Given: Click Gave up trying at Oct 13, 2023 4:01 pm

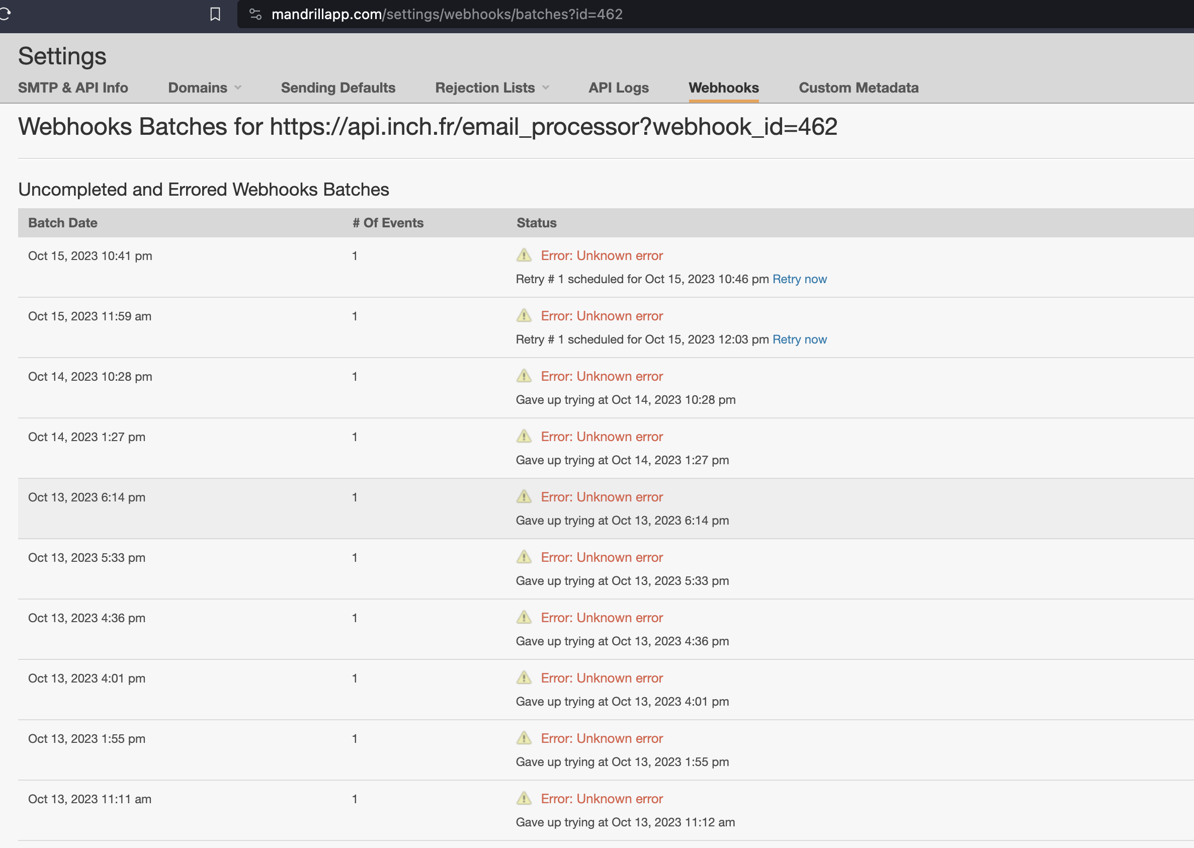Looking at the screenshot, I should tap(622, 701).
